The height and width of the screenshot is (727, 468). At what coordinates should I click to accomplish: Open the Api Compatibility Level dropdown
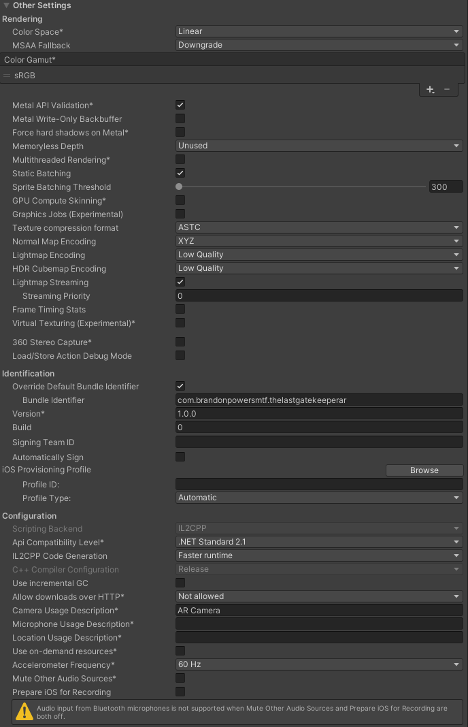click(319, 542)
